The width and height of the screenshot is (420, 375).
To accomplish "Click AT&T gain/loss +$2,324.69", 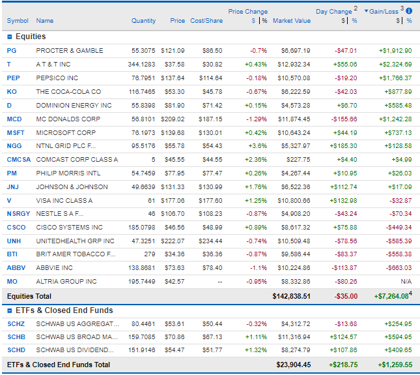I will tap(395, 65).
